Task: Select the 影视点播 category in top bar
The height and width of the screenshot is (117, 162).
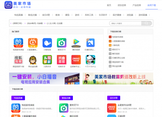Action: (32, 15)
